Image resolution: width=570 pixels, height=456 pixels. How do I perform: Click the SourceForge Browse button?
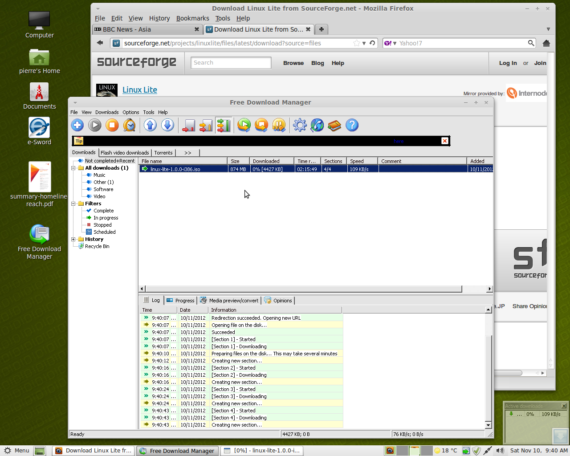point(293,63)
